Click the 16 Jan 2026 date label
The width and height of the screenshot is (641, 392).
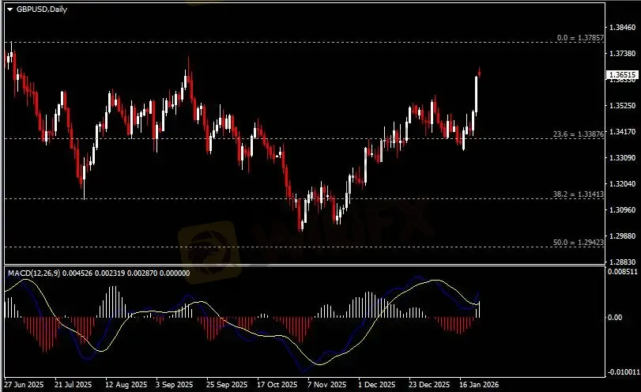click(479, 385)
